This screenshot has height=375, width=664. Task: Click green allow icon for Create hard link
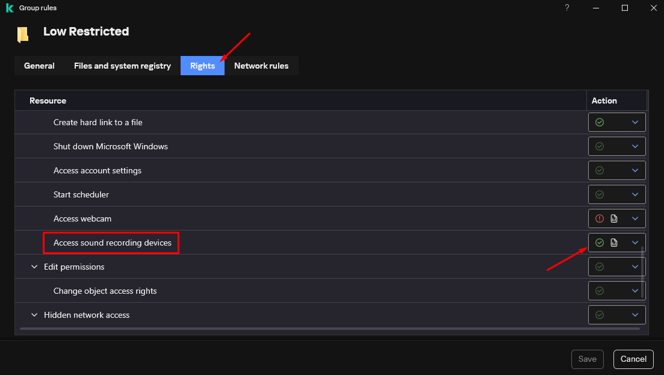[599, 122]
